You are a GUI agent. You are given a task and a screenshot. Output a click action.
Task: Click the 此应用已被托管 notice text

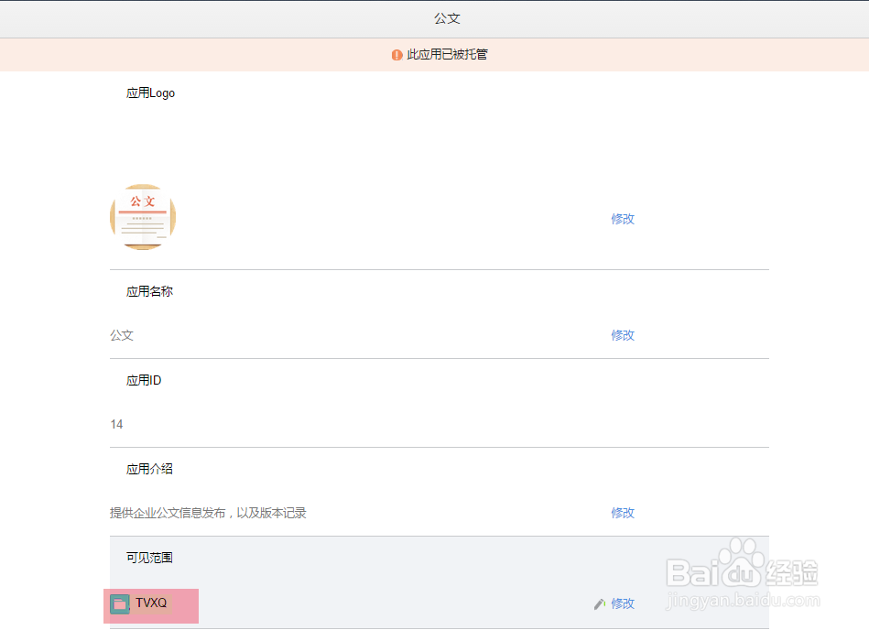pyautogui.click(x=447, y=54)
